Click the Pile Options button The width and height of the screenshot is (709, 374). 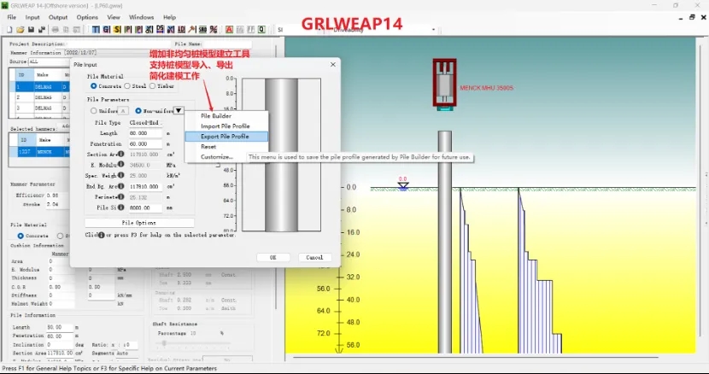tap(139, 223)
